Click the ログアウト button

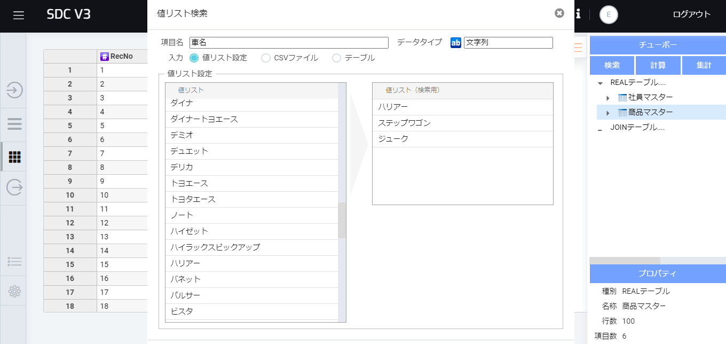691,14
